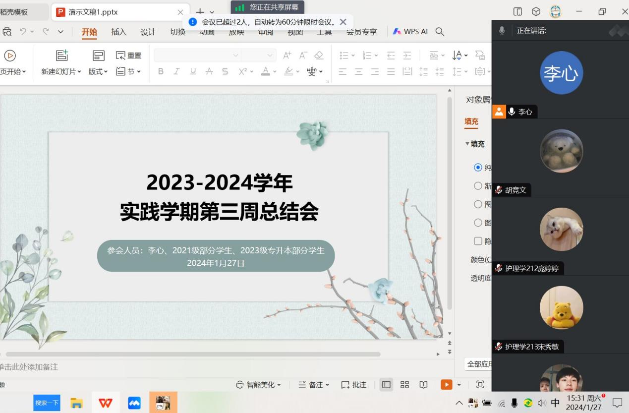This screenshot has width=629, height=413.
Task: Collapse the 填充 section triangle
Action: tap(467, 144)
